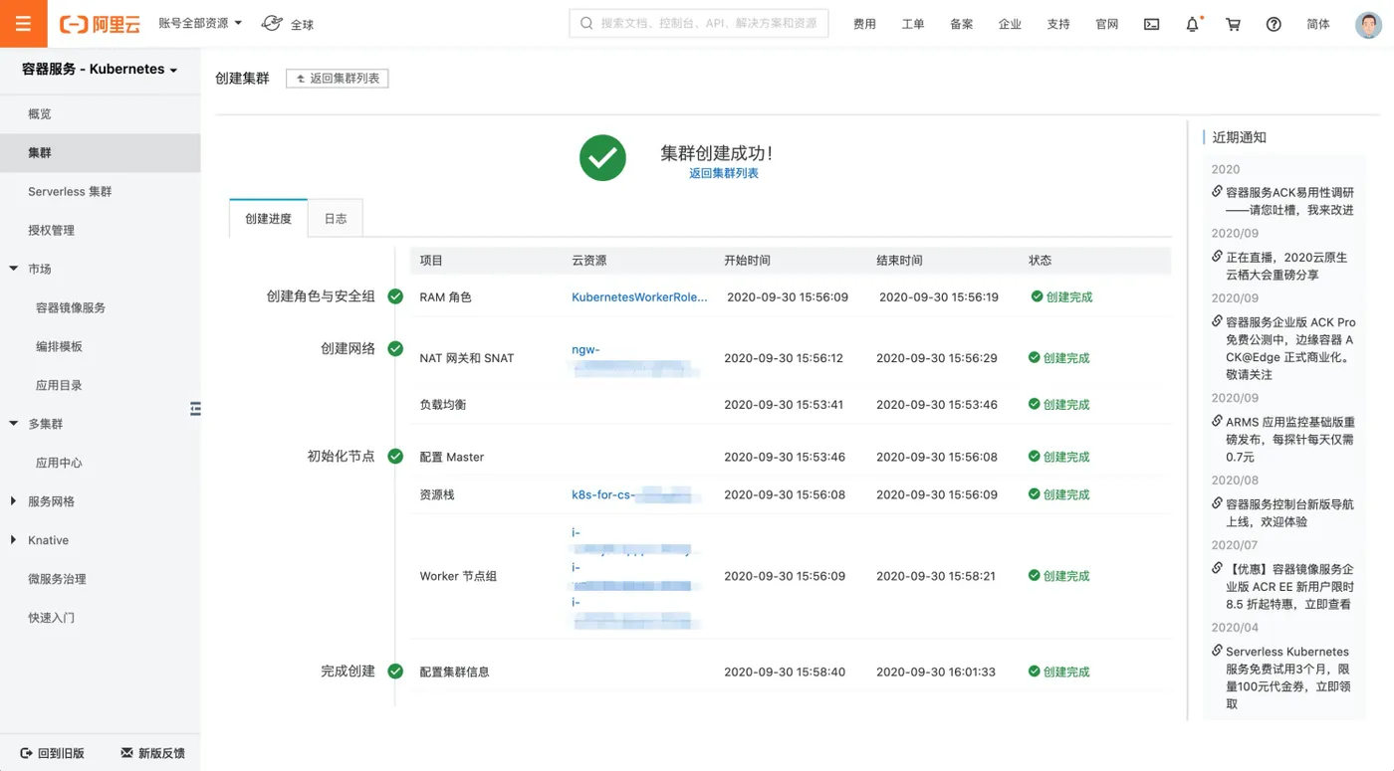Viewport: 1394px width, 771px height.
Task: Collapse the 多集群 section
Action: coord(14,424)
